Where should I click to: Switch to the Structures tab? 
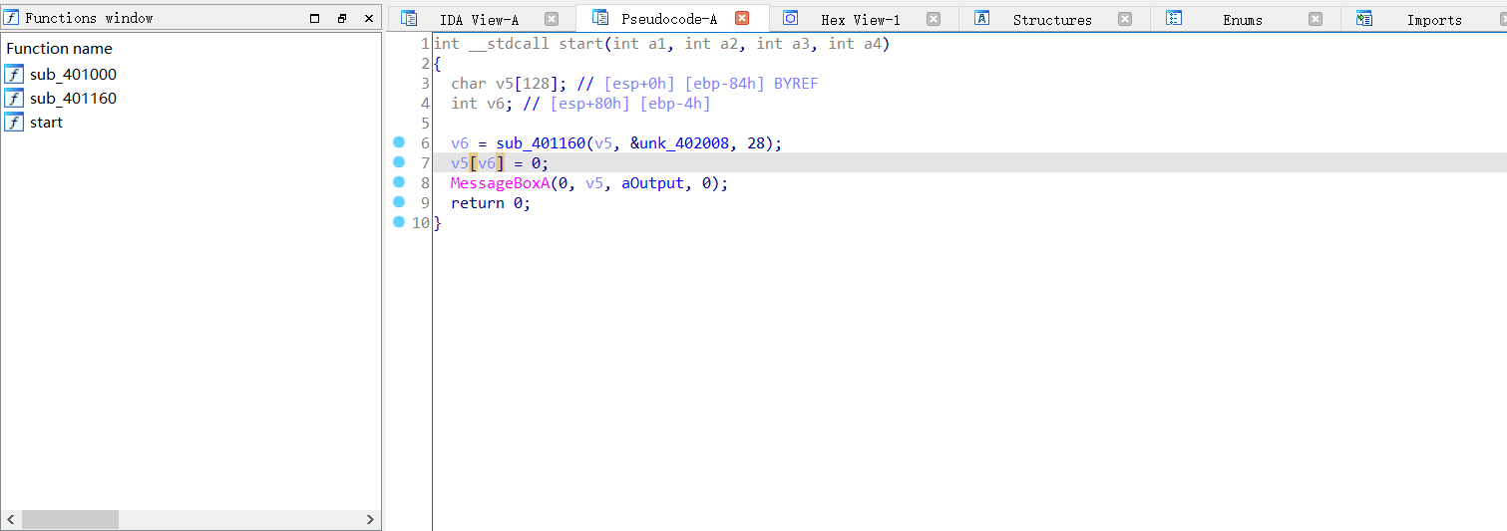[x=1052, y=20]
